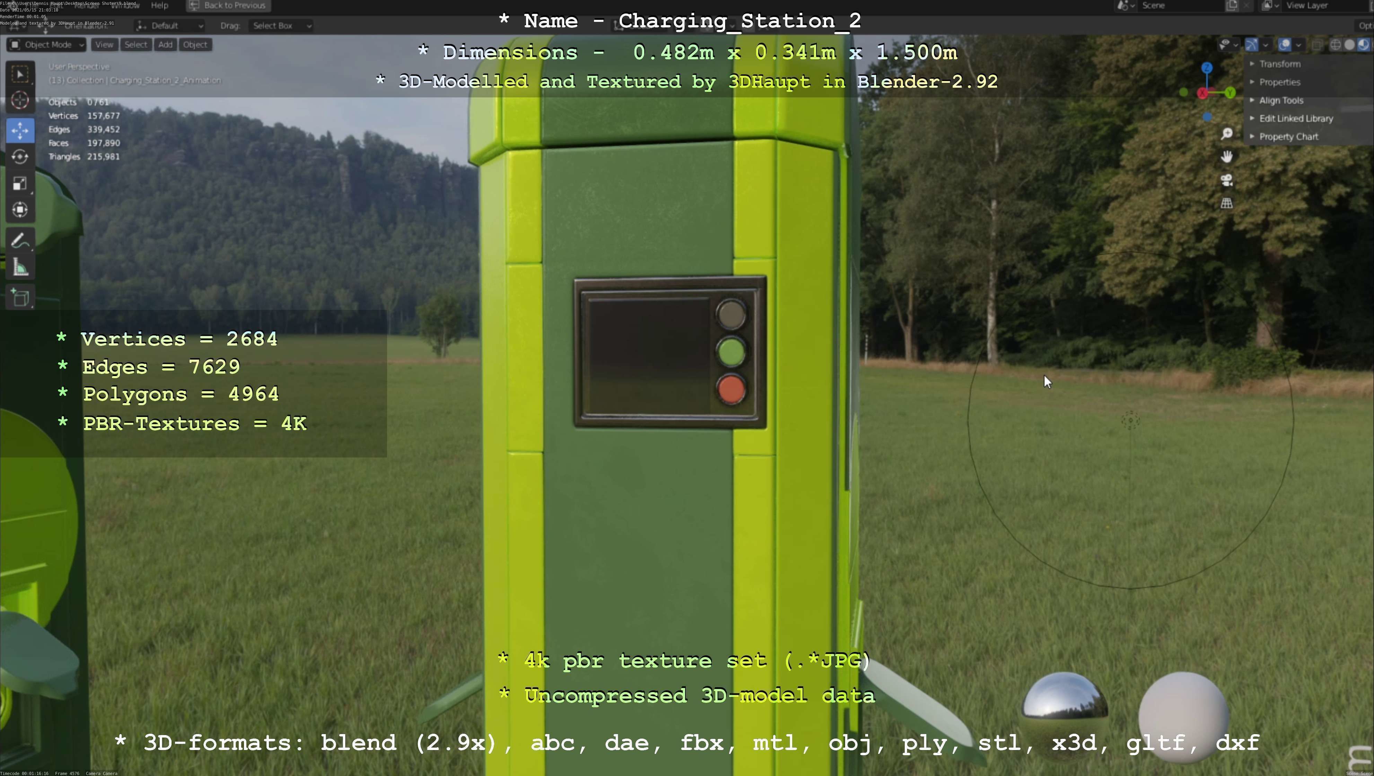
Task: Click the blue Z axis gizmo handle
Action: pyautogui.click(x=1207, y=68)
